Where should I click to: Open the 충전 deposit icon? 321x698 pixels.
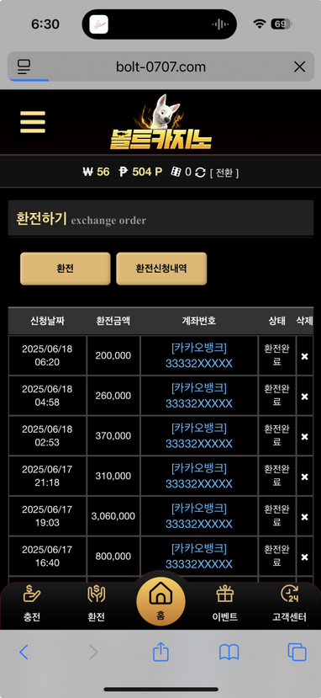pyautogui.click(x=32, y=604)
